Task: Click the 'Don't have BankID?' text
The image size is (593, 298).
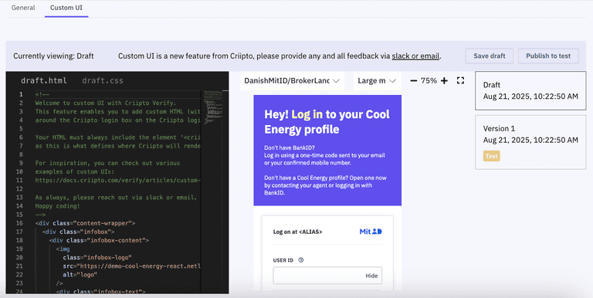Action: 290,148
